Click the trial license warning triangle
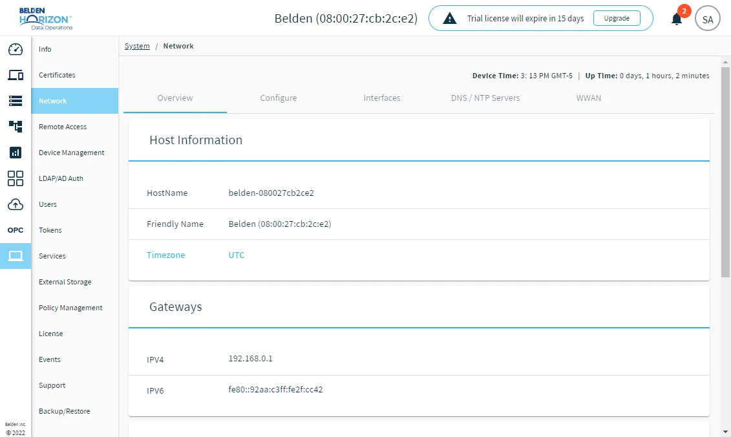The height and width of the screenshot is (437, 731). point(449,19)
